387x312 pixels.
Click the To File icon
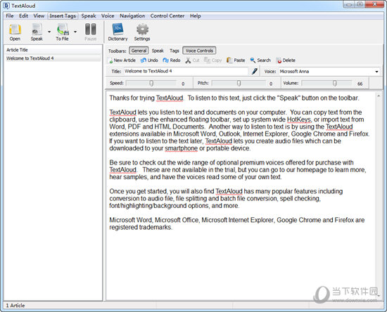[x=63, y=30]
